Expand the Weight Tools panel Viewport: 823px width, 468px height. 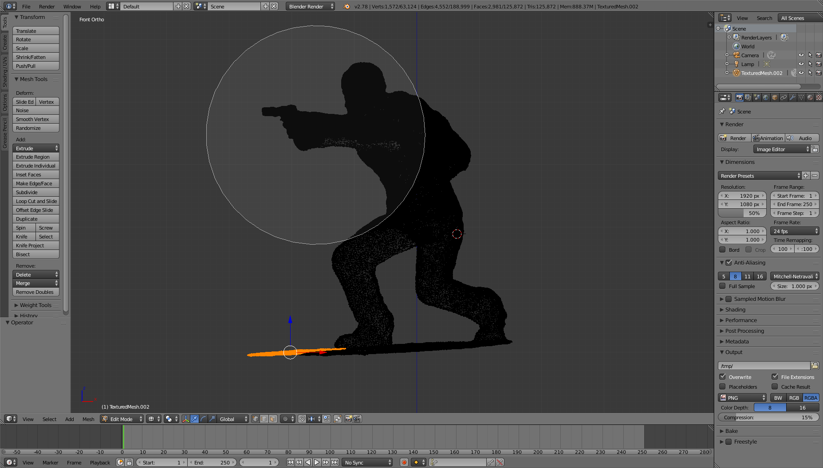35,305
